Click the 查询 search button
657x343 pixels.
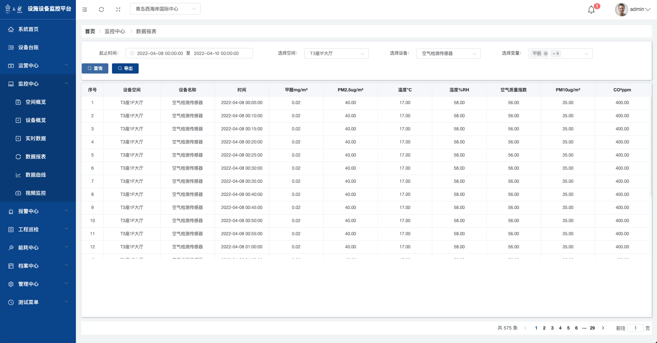tap(95, 68)
